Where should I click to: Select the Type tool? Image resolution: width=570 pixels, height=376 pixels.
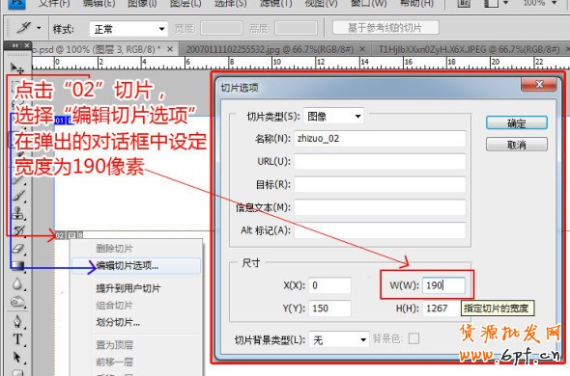pyautogui.click(x=17, y=339)
